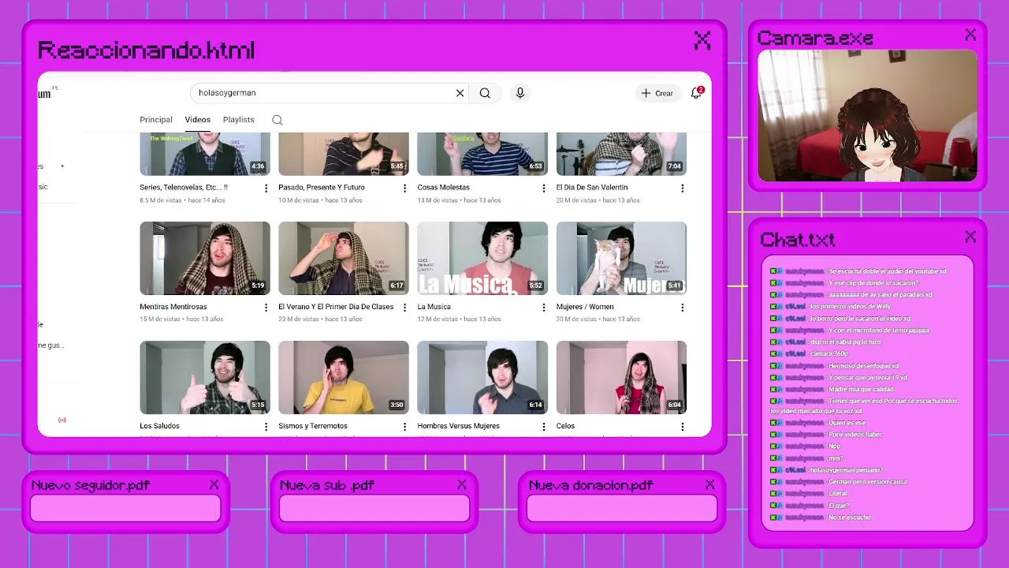1009x568 pixels.
Task: Open options menu for Mentiras Mentirosas
Action: (x=266, y=308)
